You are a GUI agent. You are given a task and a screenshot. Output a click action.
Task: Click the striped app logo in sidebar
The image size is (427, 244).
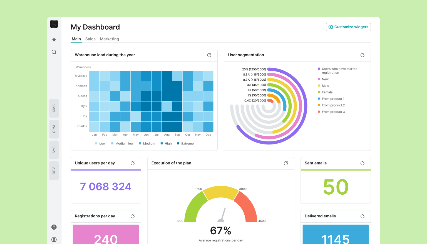click(x=54, y=24)
